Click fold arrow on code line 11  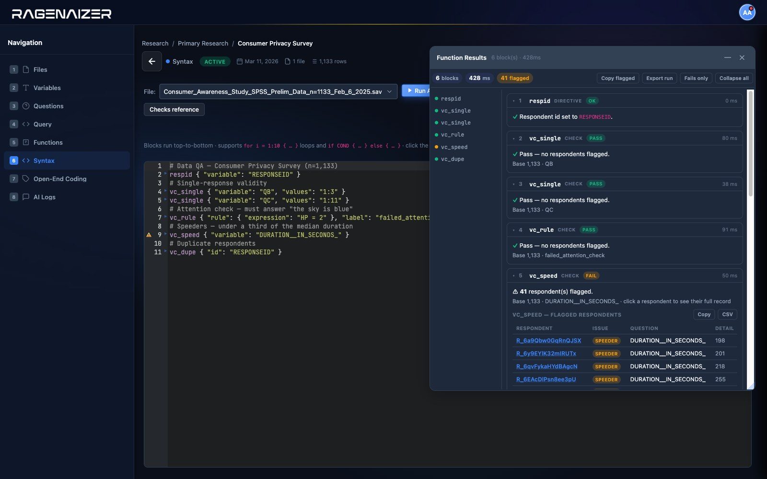click(166, 251)
